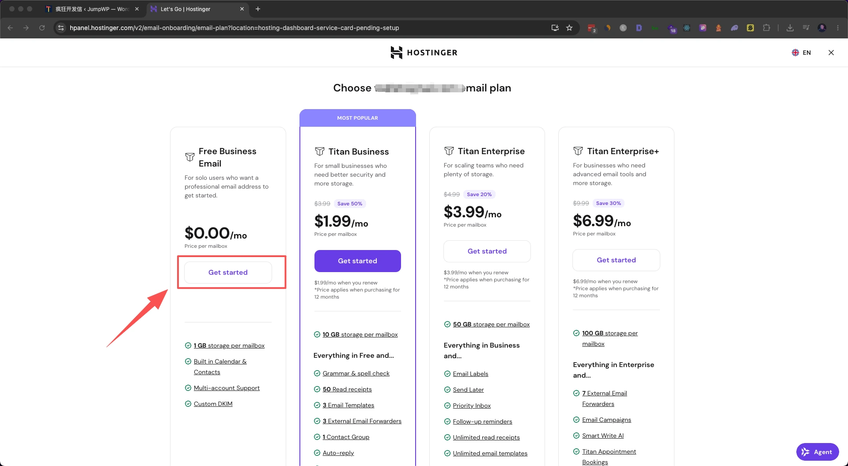Open the Multi-account Support link
This screenshot has height=466, width=848.
point(227,388)
